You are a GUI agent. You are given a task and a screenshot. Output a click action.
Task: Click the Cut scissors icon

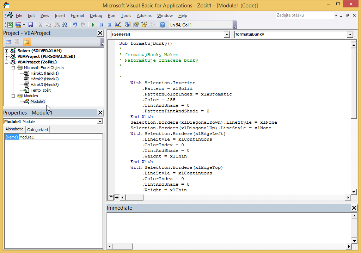(x=40, y=25)
